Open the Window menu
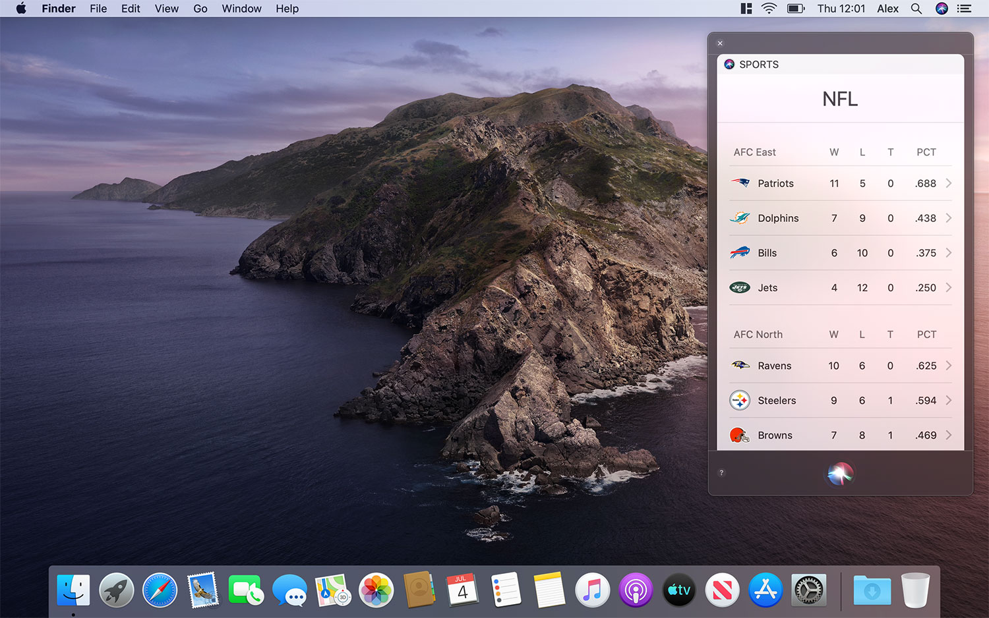The width and height of the screenshot is (989, 618). coord(241,9)
